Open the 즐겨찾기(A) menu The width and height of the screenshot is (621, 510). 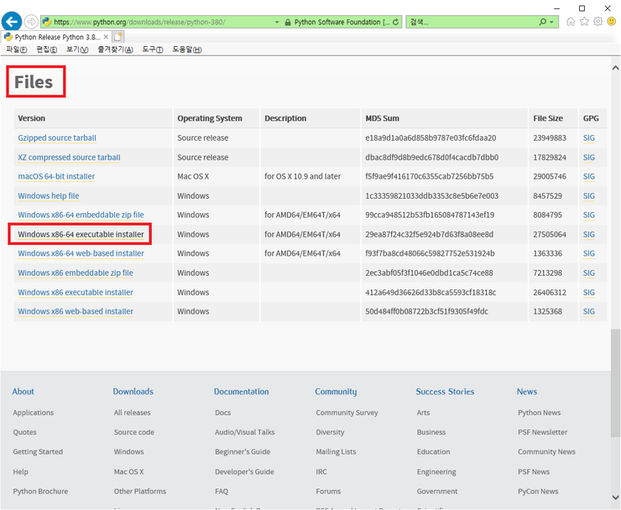pyautogui.click(x=115, y=49)
